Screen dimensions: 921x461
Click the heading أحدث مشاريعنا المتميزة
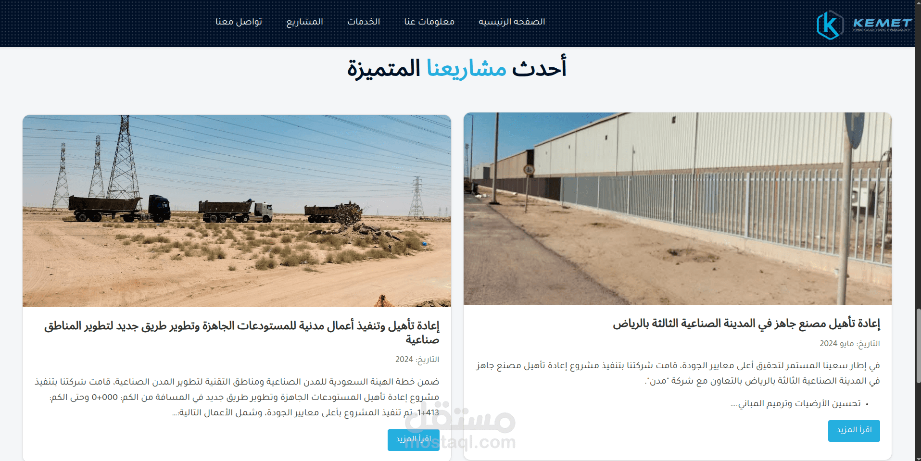click(457, 68)
